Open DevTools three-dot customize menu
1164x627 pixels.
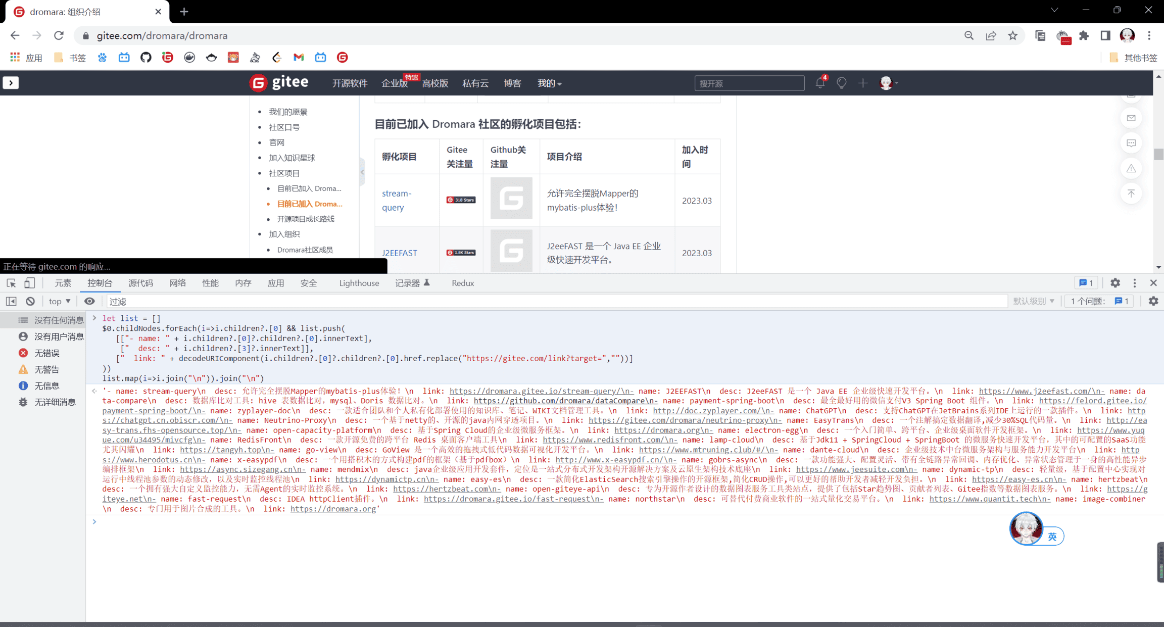(x=1135, y=283)
